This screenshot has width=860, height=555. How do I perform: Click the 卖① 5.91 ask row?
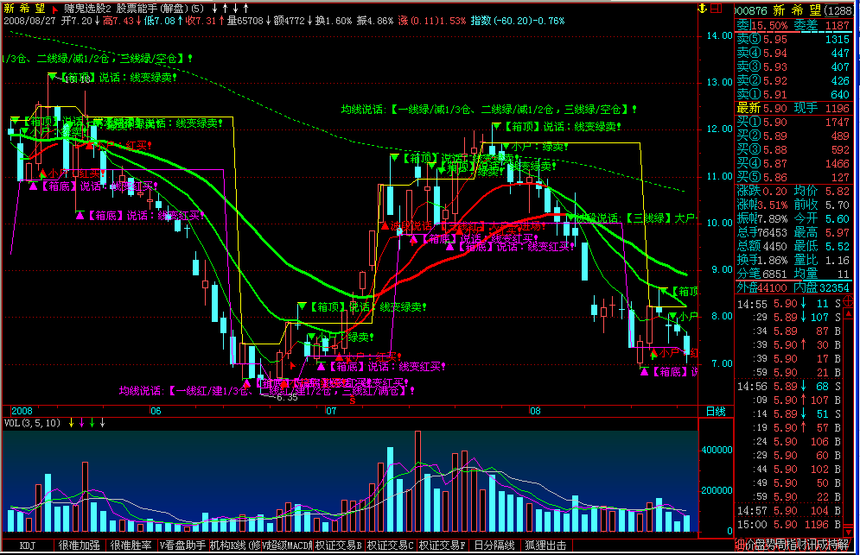pos(793,94)
